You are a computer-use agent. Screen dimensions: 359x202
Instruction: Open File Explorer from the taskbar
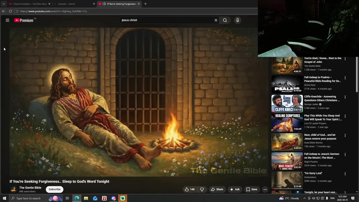86,198
